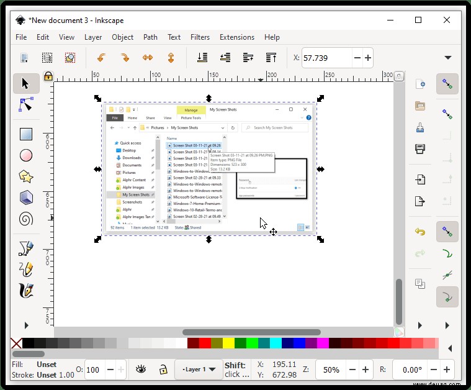
Task: Flip selection vertically
Action: coord(171,58)
